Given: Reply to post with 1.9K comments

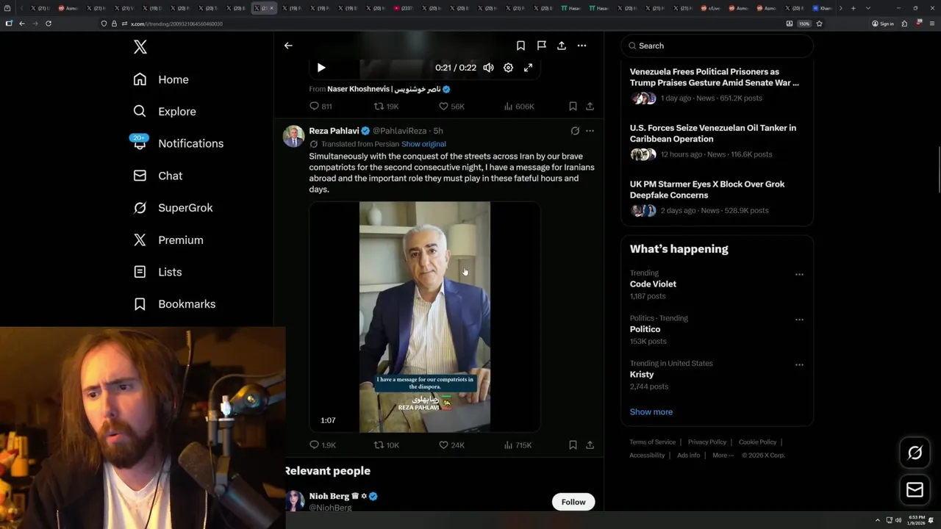Looking at the screenshot, I should [x=322, y=445].
